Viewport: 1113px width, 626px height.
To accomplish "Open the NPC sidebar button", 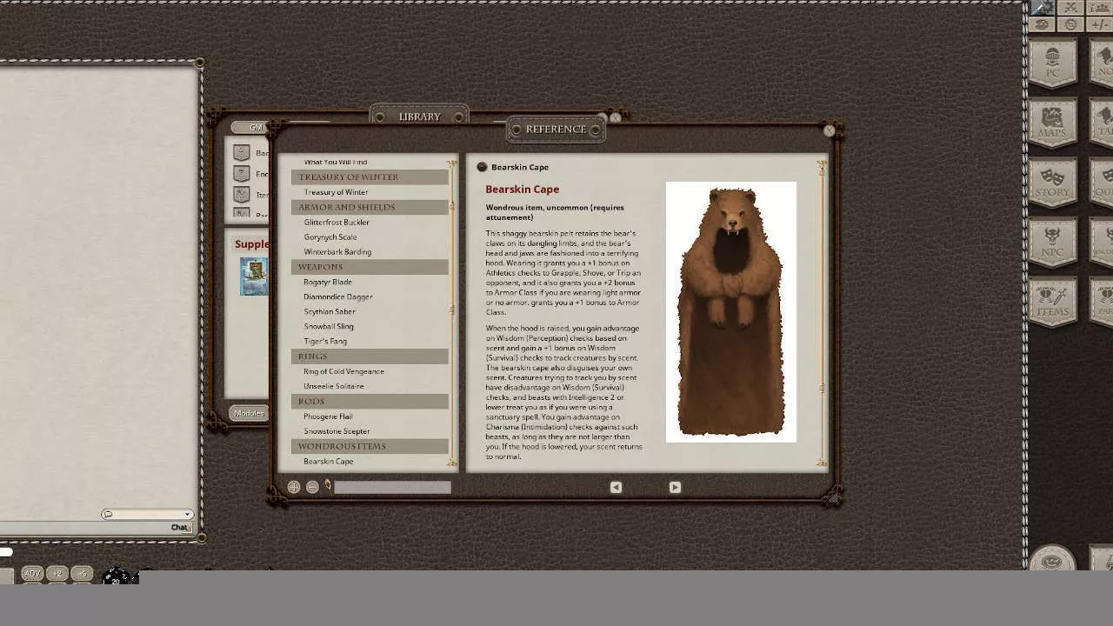I will click(1053, 243).
